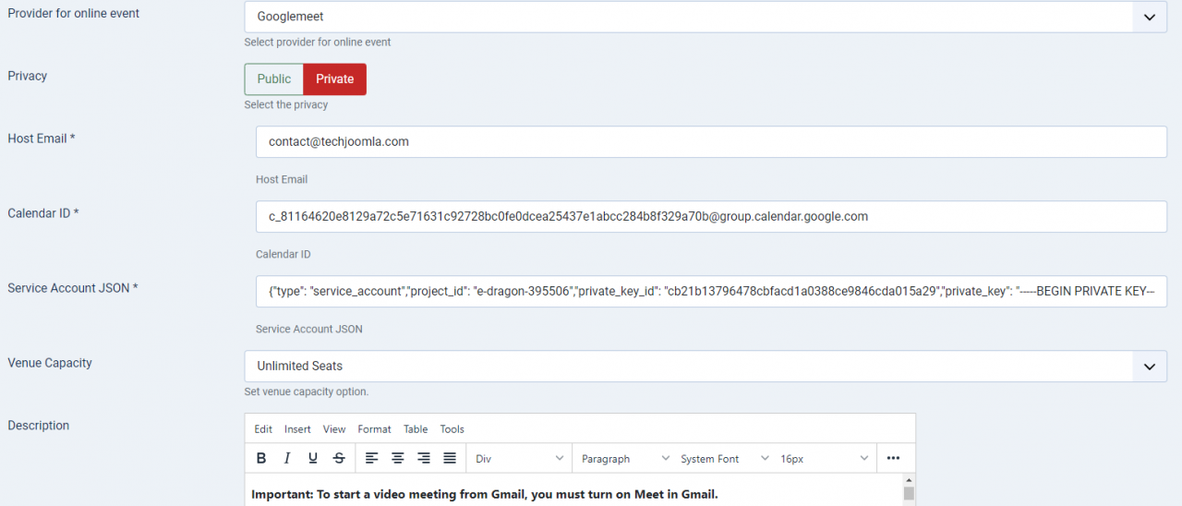Apply italic formatting in the editor

pos(287,458)
